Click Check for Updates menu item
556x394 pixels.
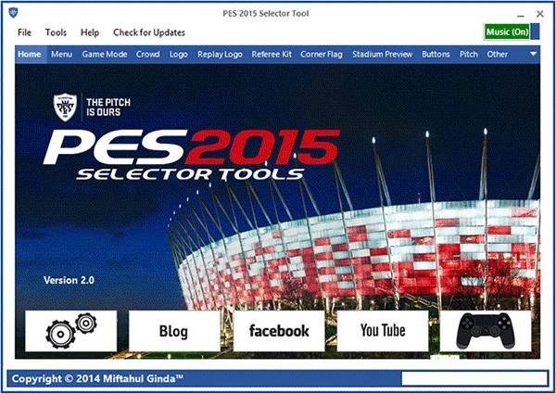tap(149, 32)
